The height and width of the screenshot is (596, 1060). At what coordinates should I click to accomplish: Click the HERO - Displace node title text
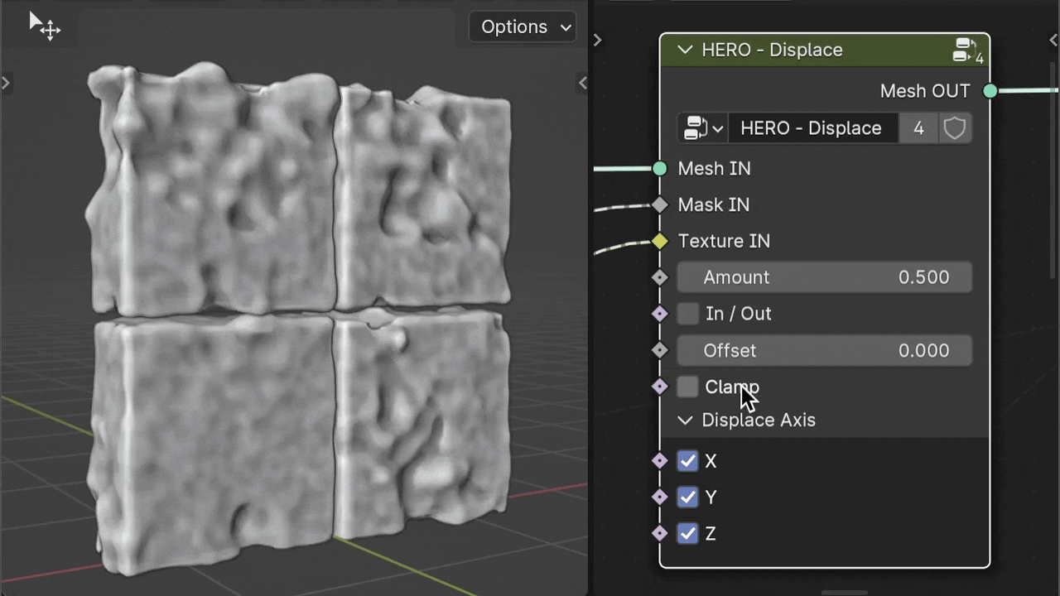tap(772, 50)
